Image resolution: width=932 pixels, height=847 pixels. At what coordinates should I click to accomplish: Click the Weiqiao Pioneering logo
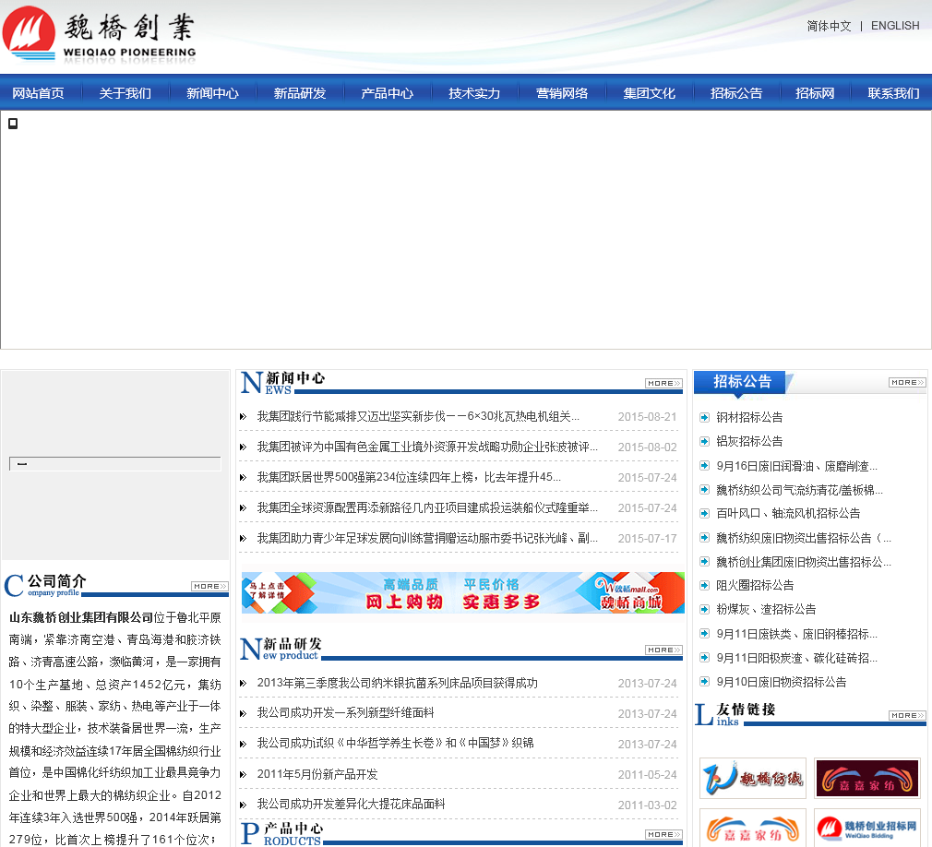100,34
